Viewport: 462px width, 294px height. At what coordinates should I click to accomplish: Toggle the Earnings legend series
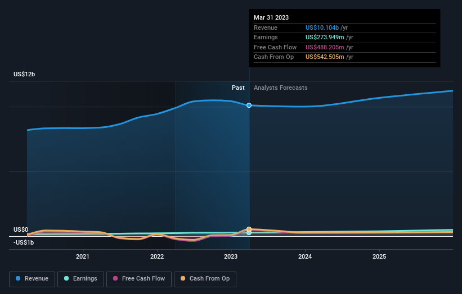pos(80,279)
